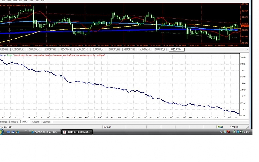
Task: Click the Switch Between Windows quick launch icon
Action: 13,132
